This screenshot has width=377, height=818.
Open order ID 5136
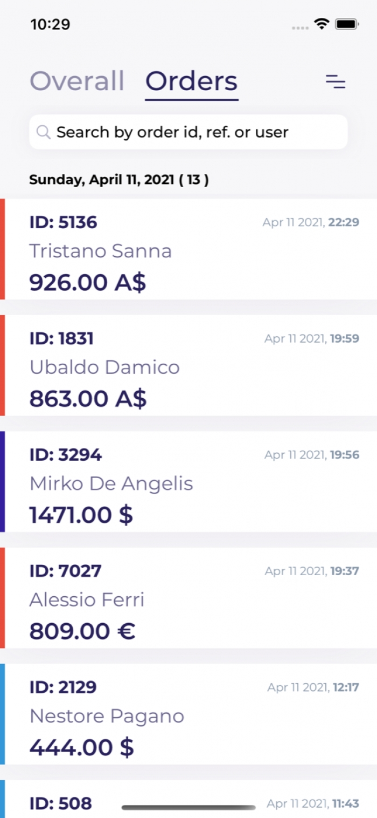click(x=188, y=249)
